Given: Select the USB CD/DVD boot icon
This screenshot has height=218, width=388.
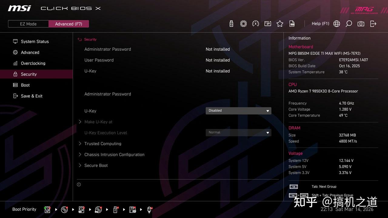Looking at the screenshot, I should click(98, 210).
